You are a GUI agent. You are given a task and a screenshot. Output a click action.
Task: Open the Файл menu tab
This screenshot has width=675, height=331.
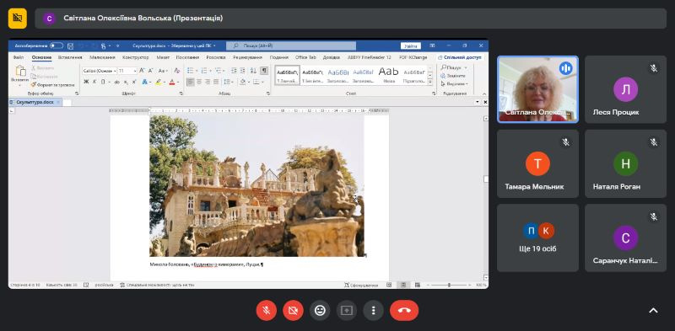19,57
